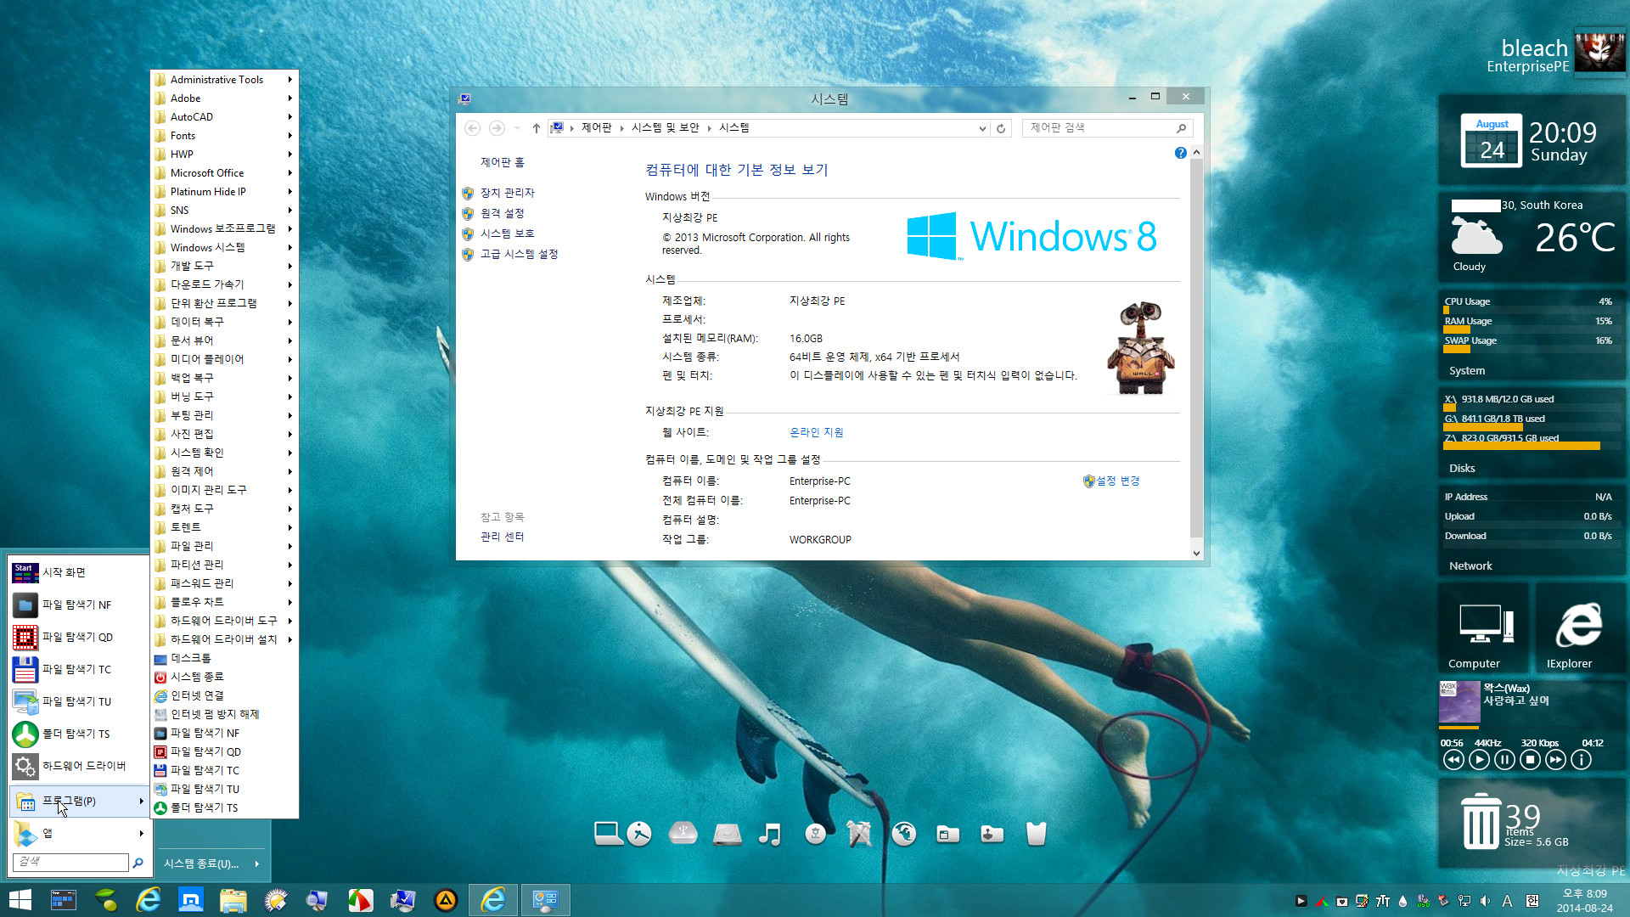Play the track in the music gadget
Viewport: 1630px width, 917px height.
pos(1479,761)
